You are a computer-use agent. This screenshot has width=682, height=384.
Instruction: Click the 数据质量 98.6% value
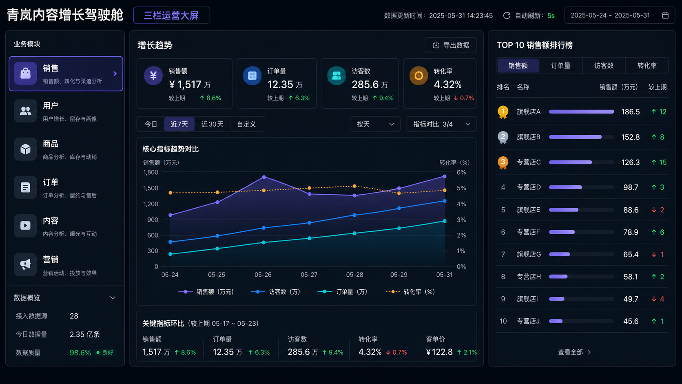point(80,353)
